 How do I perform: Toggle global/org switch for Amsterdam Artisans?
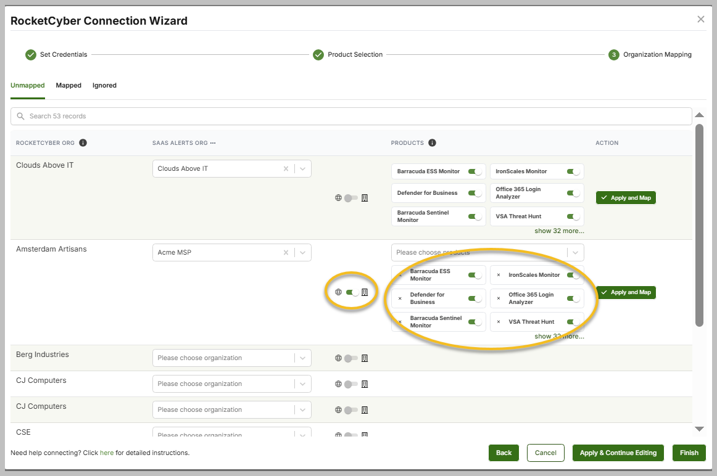352,292
